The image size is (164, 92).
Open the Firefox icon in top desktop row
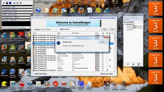(81, 10)
